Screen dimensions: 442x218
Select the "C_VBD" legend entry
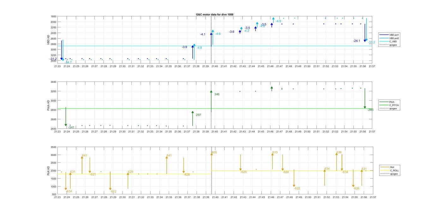(x=388, y=42)
